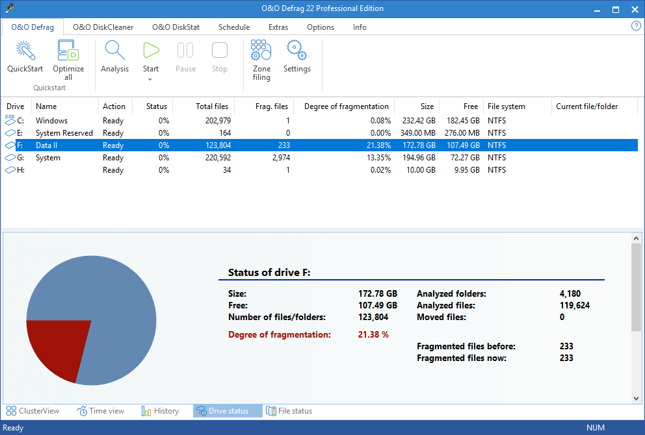Image resolution: width=645 pixels, height=435 pixels.
Task: Sort by Total files column header
Action: [x=204, y=106]
